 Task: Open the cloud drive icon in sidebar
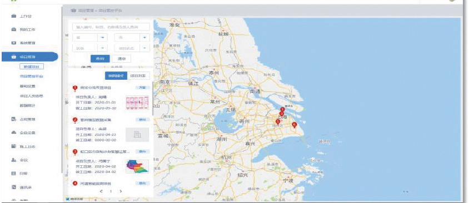[x=13, y=133]
